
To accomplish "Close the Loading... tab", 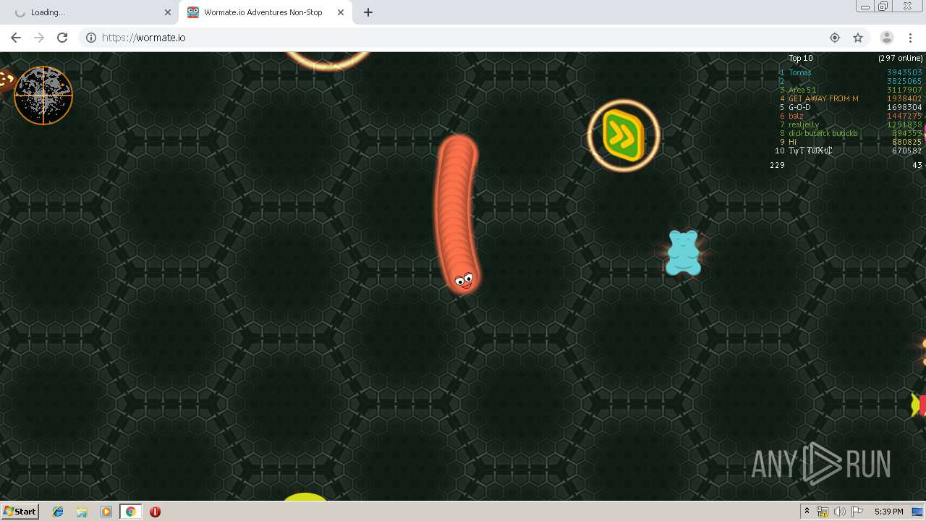I will coord(168,12).
